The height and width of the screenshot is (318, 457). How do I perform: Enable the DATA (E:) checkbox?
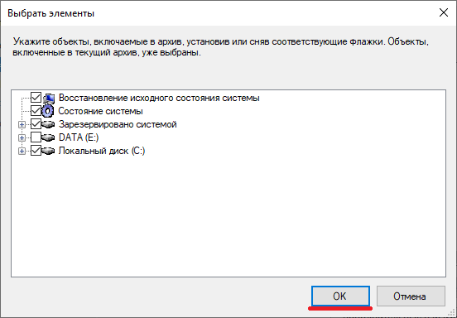coord(36,137)
